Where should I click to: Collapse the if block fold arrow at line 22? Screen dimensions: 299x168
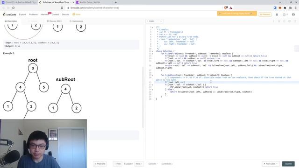(153, 85)
